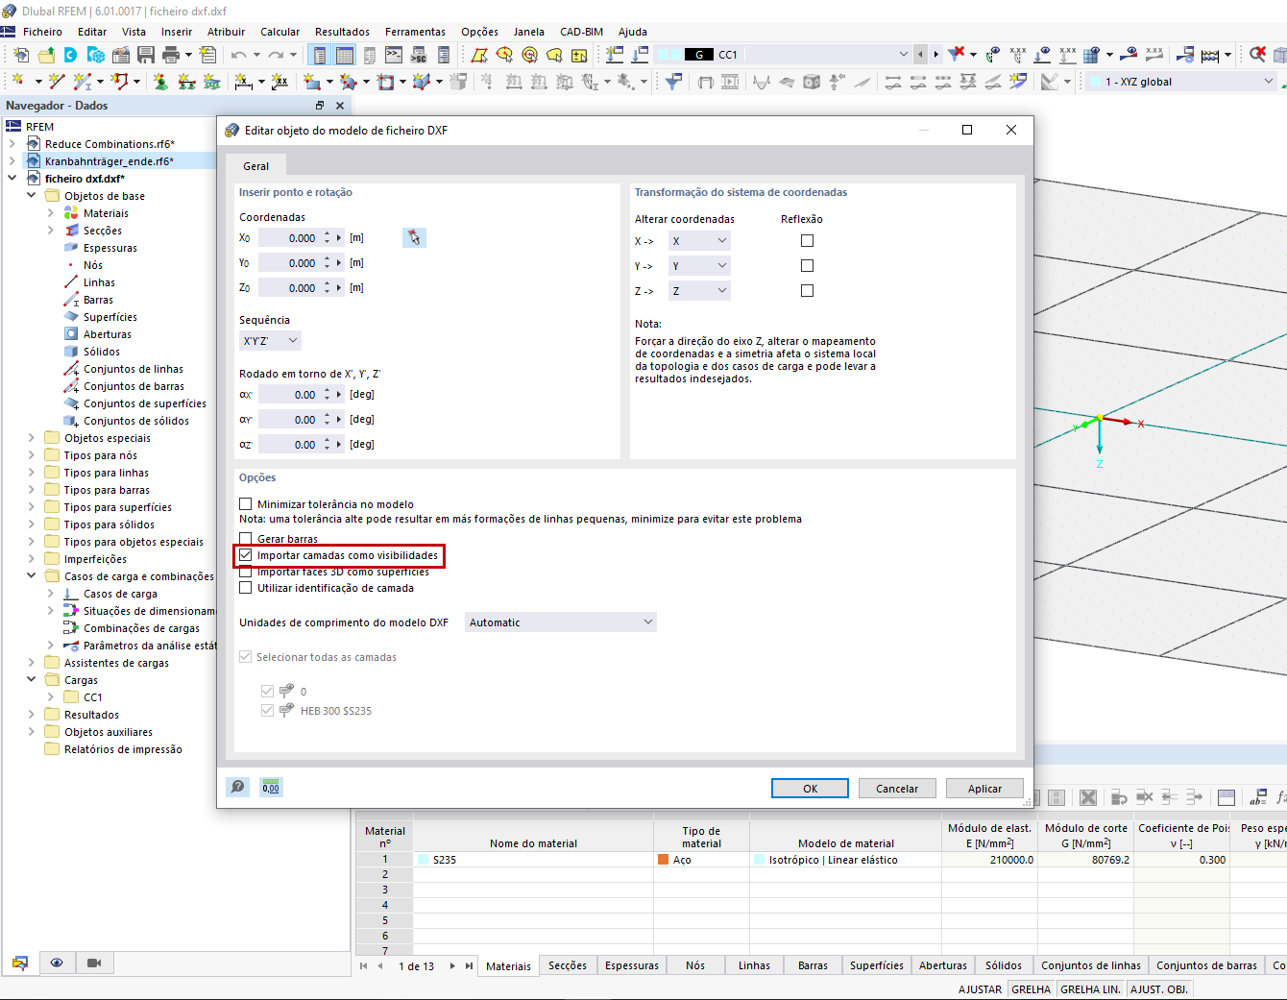Toggle the Y reflection checkbox
Viewport: 1287px width, 1000px height.
[x=807, y=266]
